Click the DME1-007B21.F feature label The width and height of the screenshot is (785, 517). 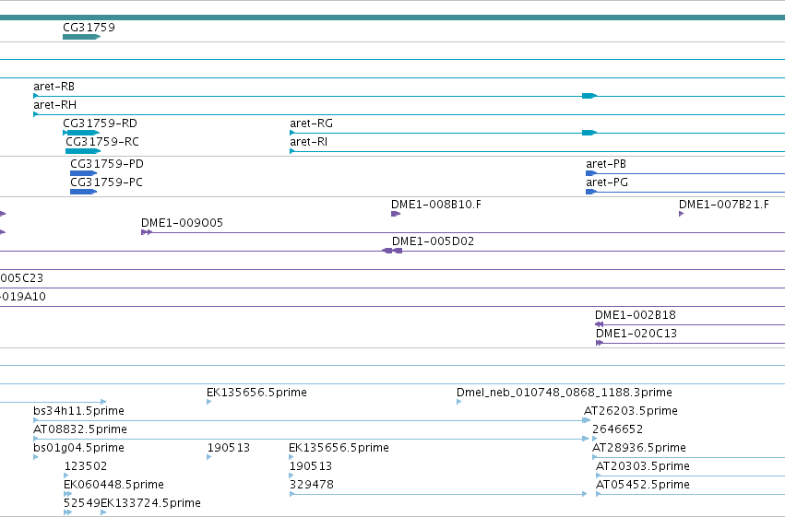click(x=724, y=204)
